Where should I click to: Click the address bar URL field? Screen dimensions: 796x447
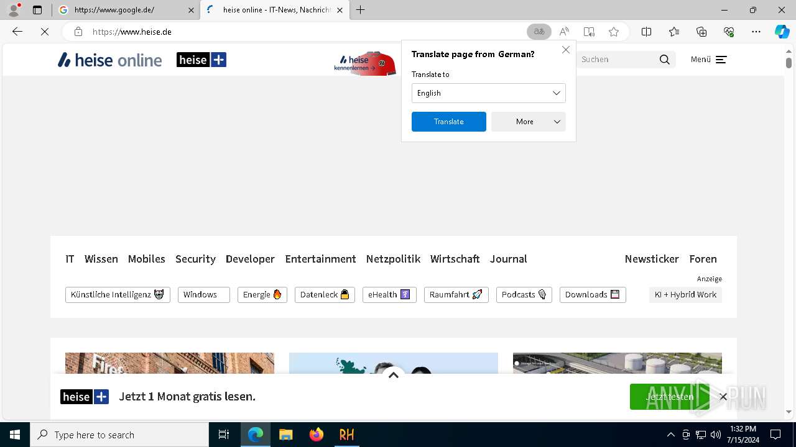[305, 32]
